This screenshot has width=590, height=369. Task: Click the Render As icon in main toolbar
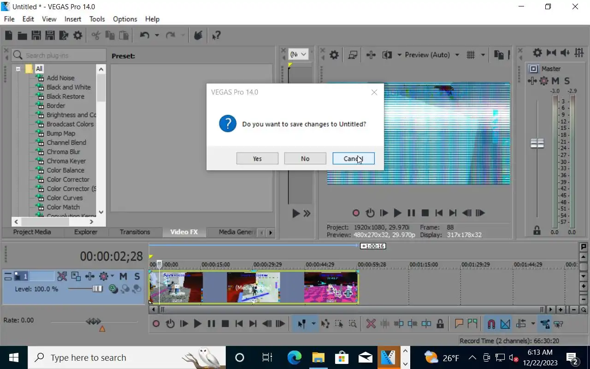(64, 35)
